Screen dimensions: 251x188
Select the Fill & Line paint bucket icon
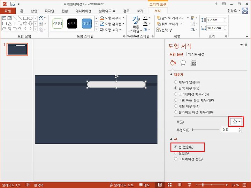173,63
